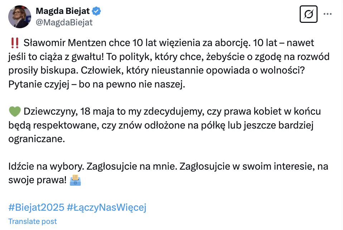
Task: Click the red double exclamation emoji
Action: coord(15,43)
